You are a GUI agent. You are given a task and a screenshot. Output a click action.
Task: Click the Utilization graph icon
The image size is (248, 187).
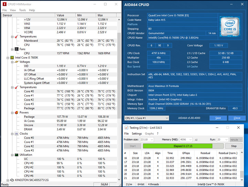click(x=17, y=155)
